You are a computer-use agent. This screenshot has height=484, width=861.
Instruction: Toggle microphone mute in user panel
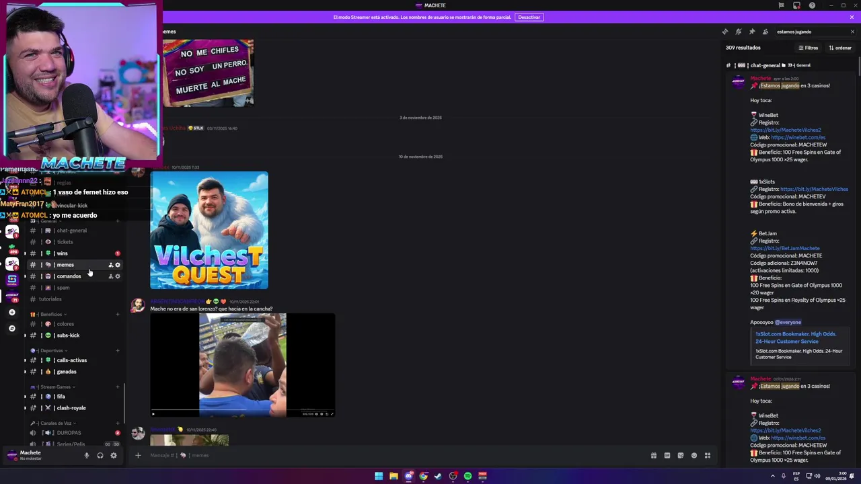(86, 456)
